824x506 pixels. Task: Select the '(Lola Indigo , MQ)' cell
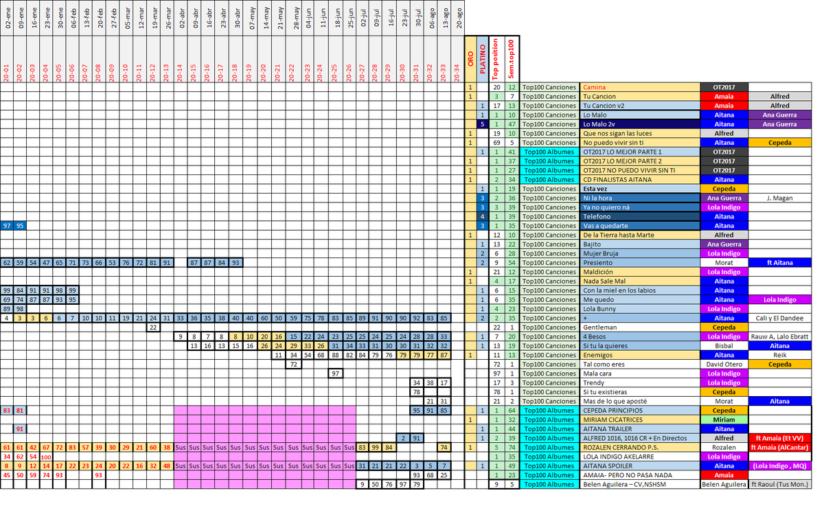(779, 466)
